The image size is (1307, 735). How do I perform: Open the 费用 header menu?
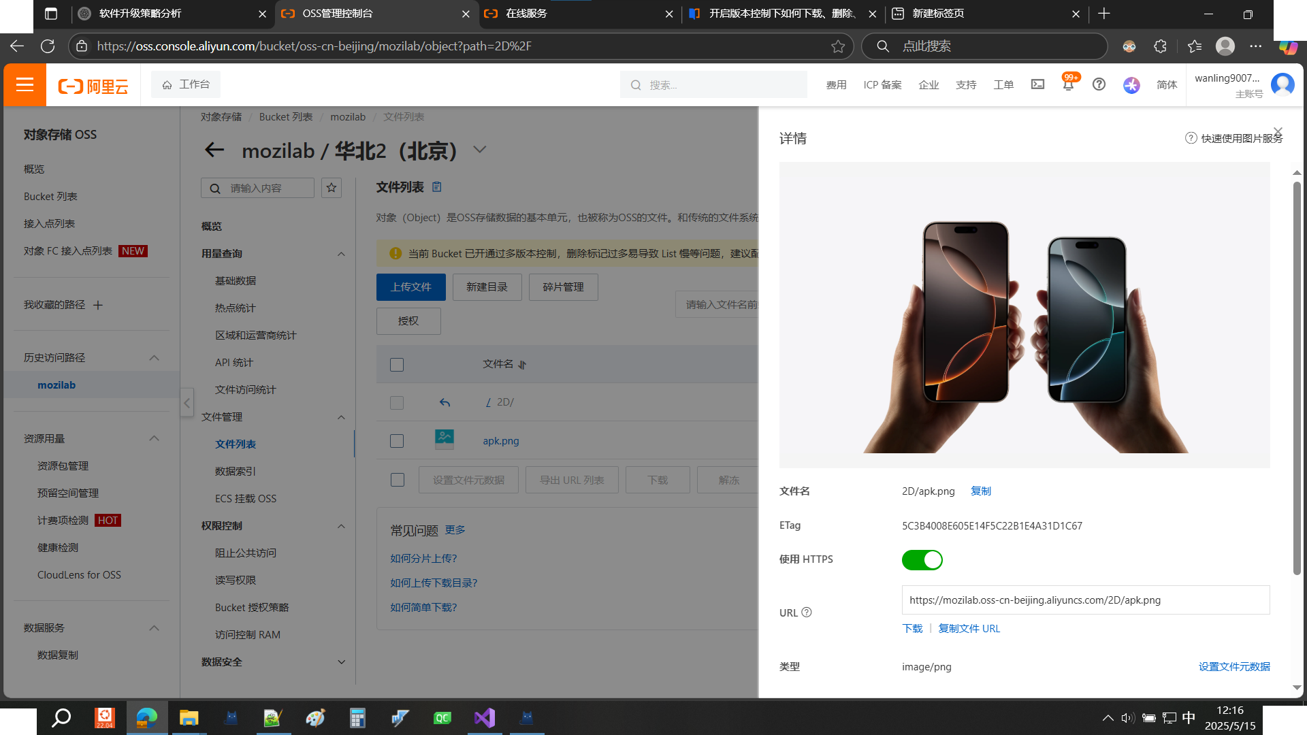836,84
